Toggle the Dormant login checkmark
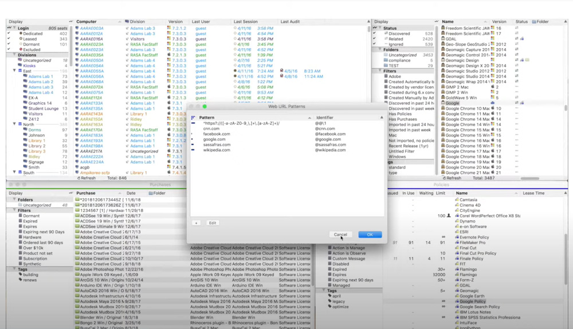This screenshot has height=329, width=573. [9, 44]
